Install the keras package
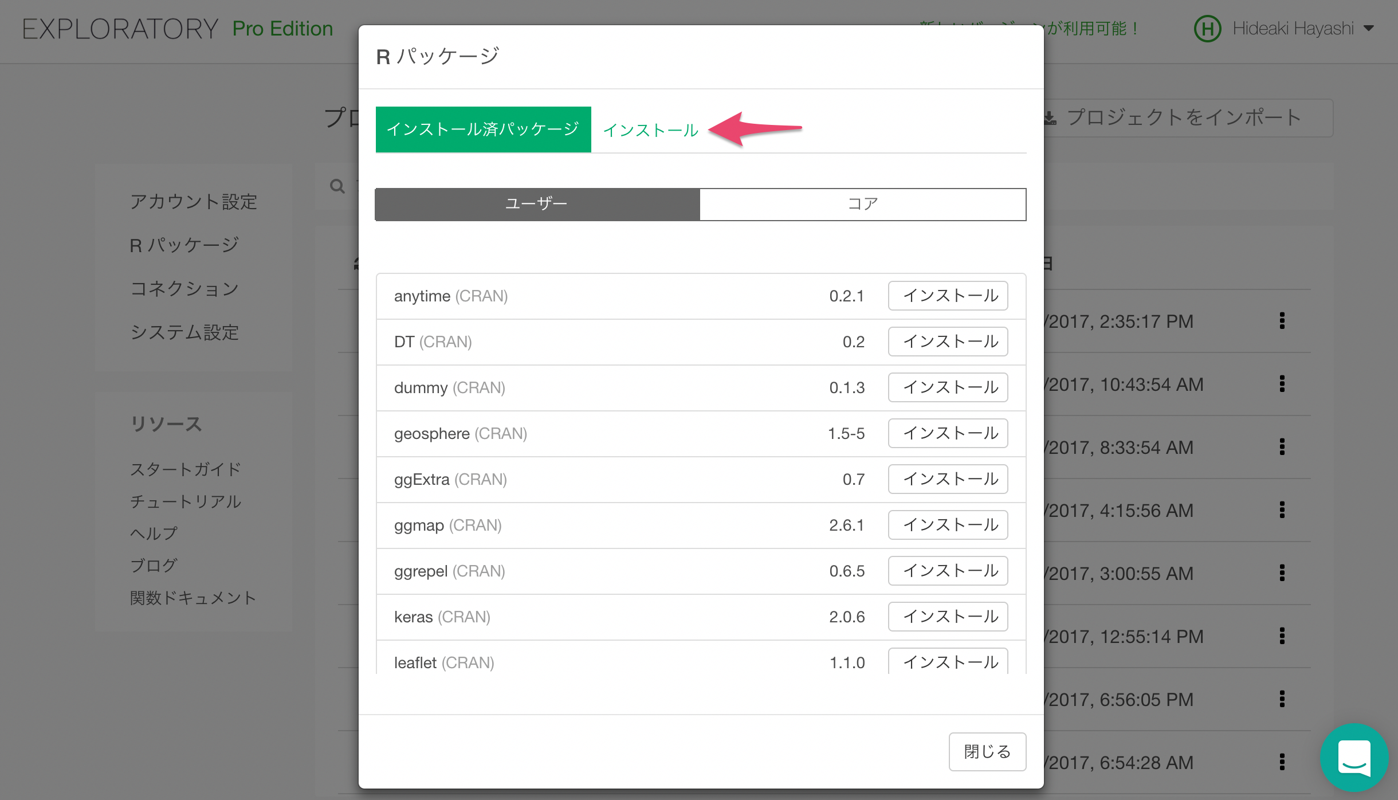Screen dimensions: 1398x800 pos(948,617)
